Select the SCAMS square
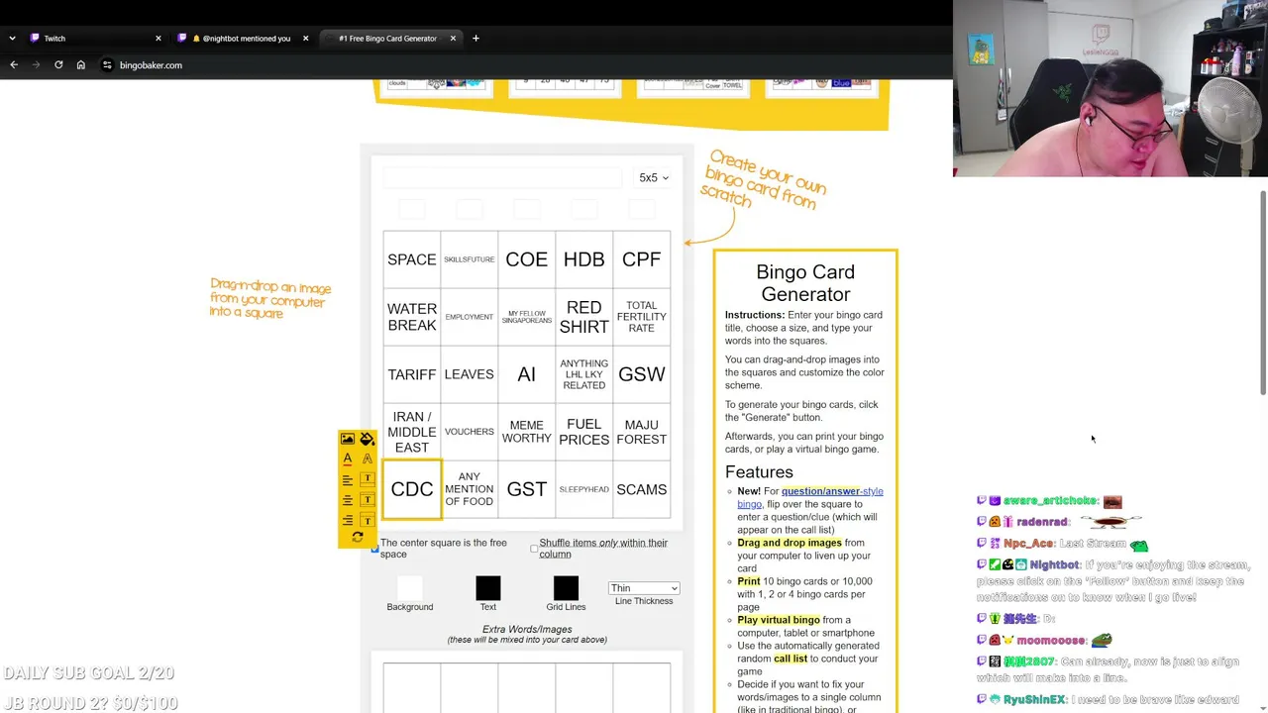The height and width of the screenshot is (713, 1268). (x=642, y=489)
